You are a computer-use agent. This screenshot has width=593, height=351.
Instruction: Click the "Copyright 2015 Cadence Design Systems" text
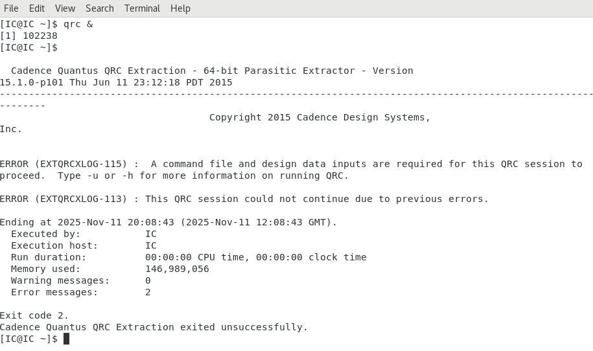320,117
